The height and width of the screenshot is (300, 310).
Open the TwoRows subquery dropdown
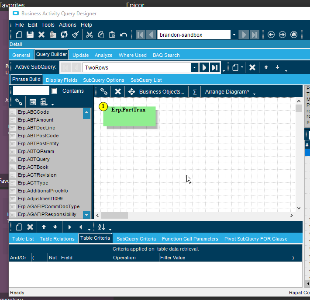194,67
